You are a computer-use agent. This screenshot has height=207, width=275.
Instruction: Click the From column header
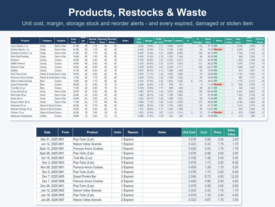(x=65, y=132)
